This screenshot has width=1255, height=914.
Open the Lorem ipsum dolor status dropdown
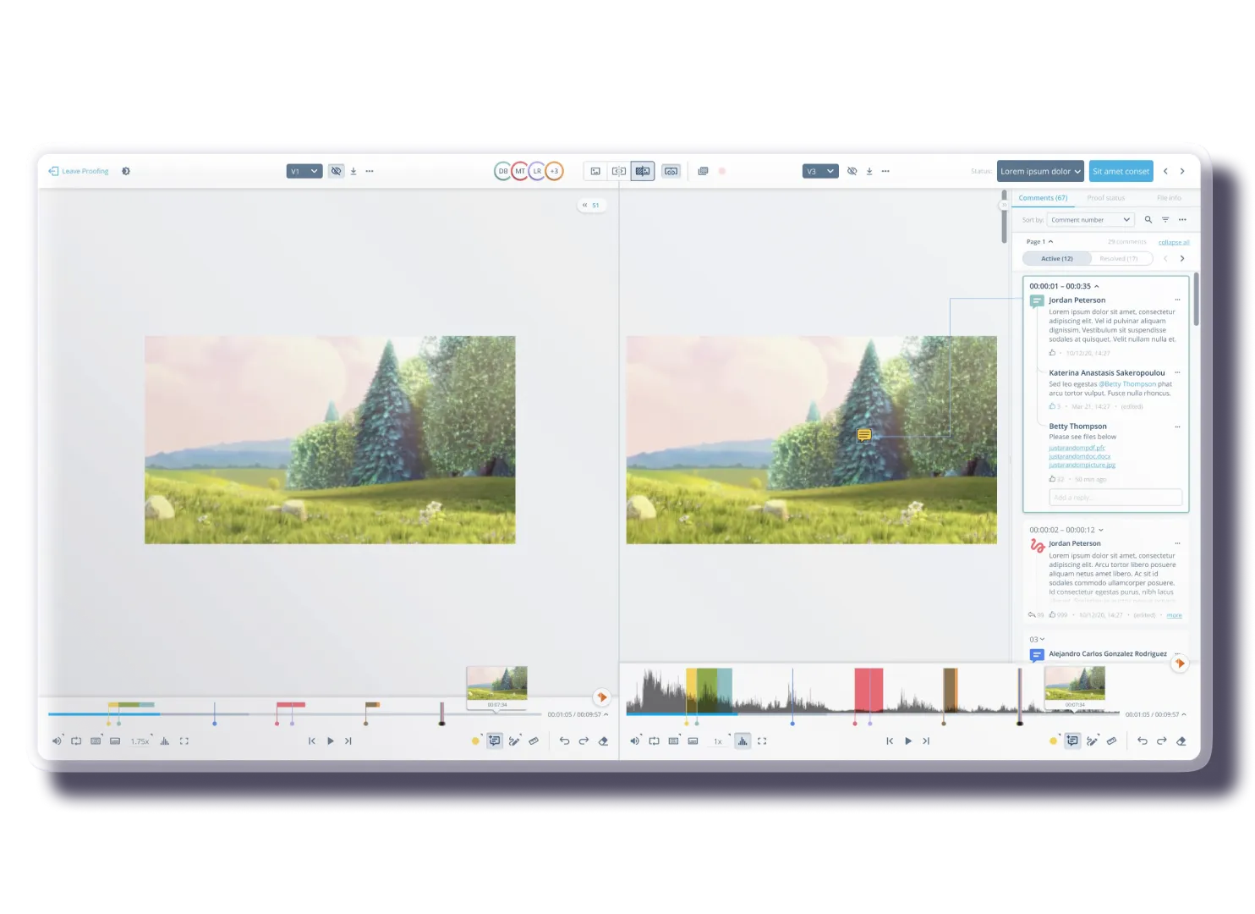pyautogui.click(x=1040, y=171)
